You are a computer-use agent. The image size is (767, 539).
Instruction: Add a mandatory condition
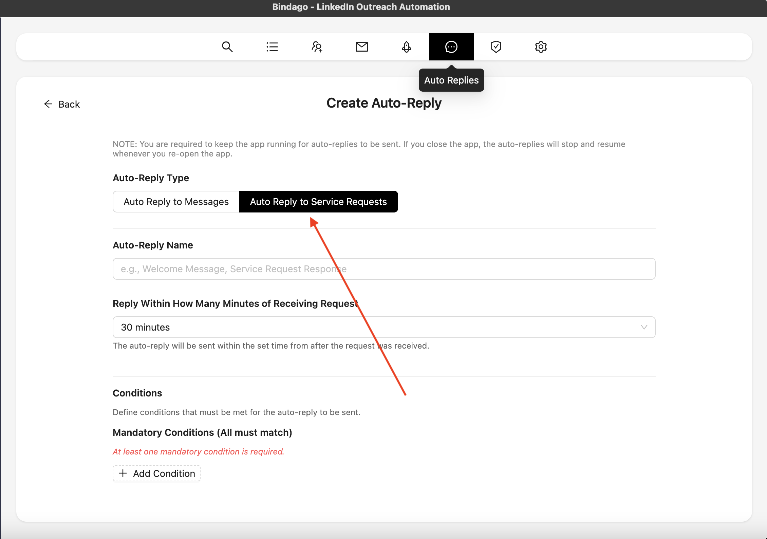156,473
